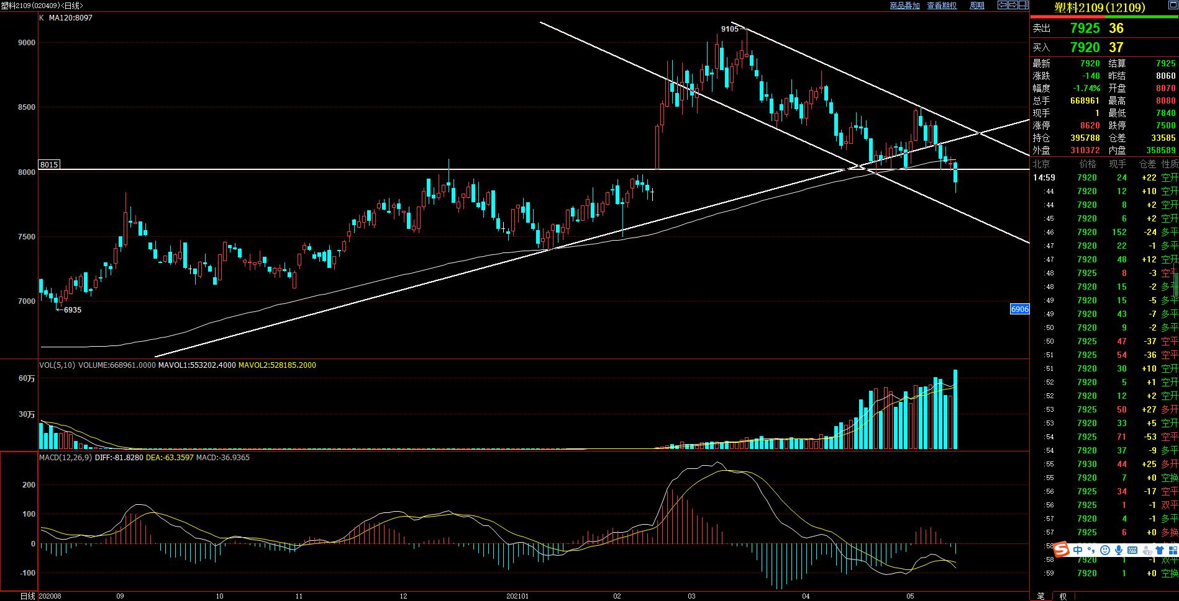Select the MACD indicator label
Screen dimensions: 1179x601
[x=65, y=458]
